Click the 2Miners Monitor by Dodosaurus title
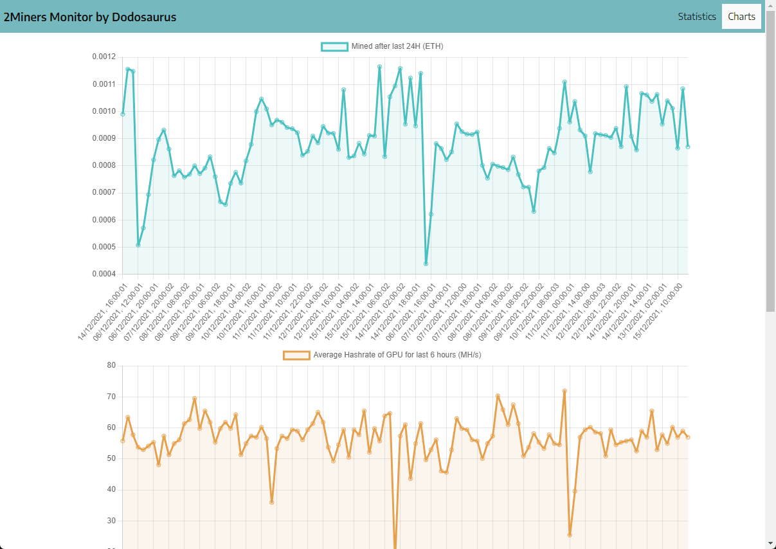 click(90, 17)
